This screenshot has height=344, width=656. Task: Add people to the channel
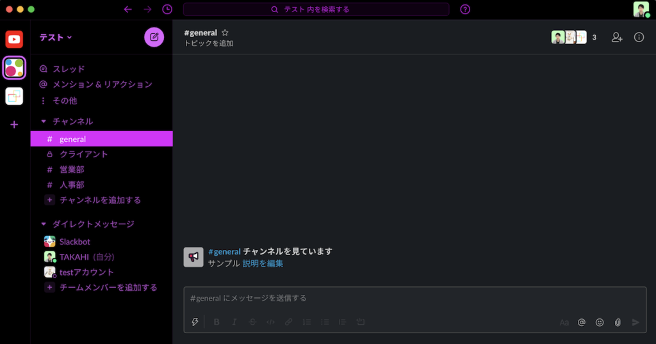coord(617,37)
